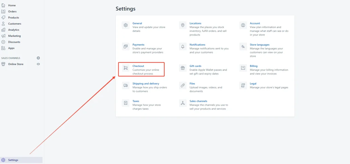This screenshot has width=350, height=164.
Task: Open the Home menu item
Action: pyautogui.click(x=12, y=5)
